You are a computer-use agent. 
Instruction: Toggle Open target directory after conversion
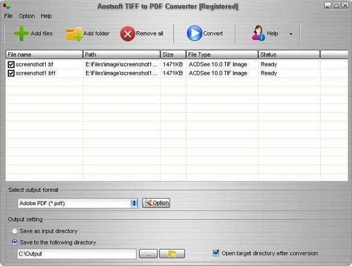[216, 253]
